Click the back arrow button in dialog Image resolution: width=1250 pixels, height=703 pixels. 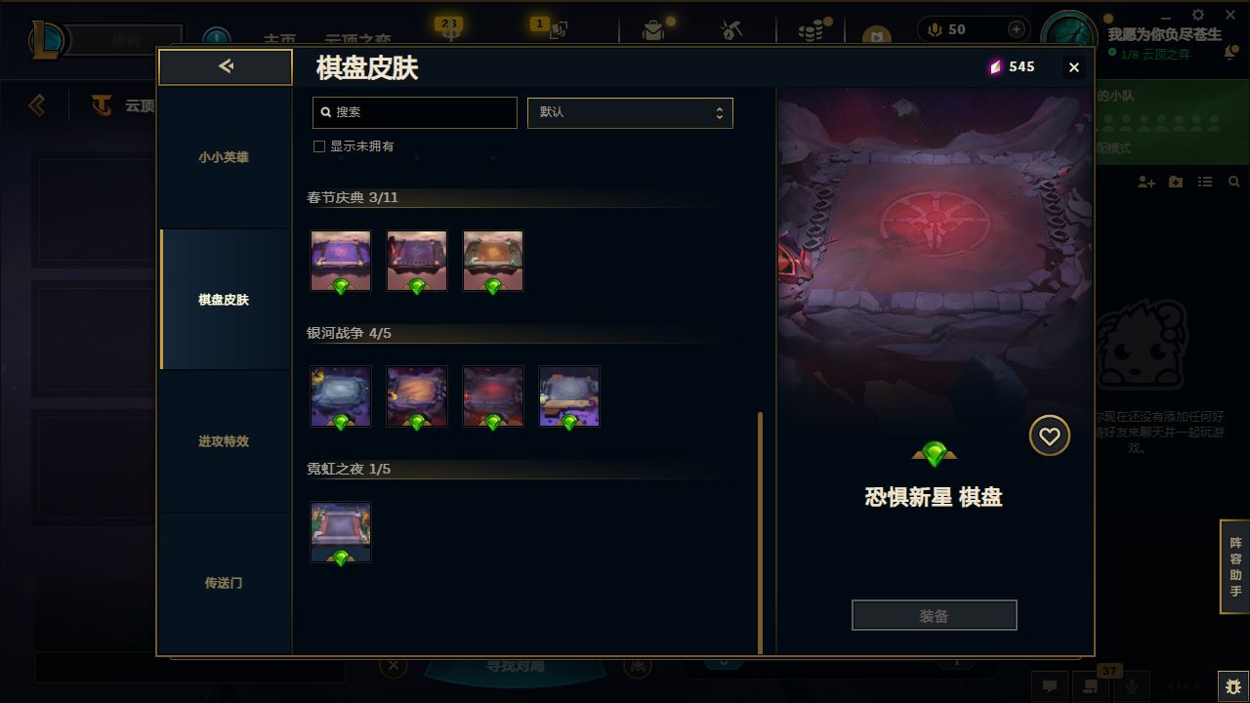click(226, 66)
